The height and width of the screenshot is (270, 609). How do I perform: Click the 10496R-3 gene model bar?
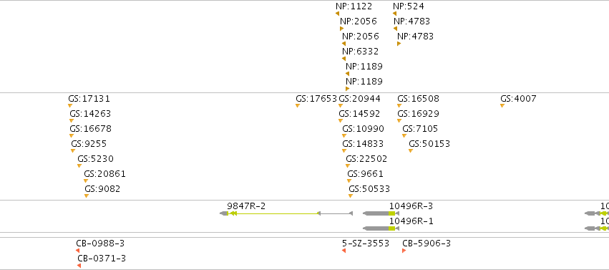(x=381, y=213)
